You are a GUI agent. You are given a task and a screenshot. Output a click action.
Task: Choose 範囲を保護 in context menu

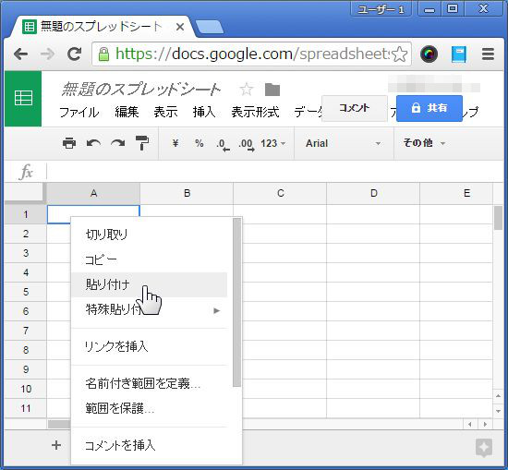pos(150,409)
